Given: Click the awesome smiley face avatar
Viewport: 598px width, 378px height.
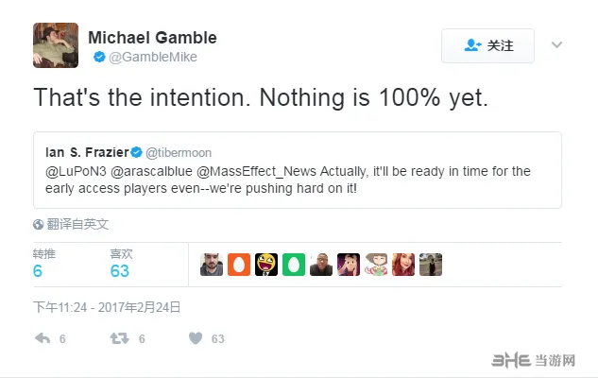Looking at the screenshot, I should (x=266, y=265).
